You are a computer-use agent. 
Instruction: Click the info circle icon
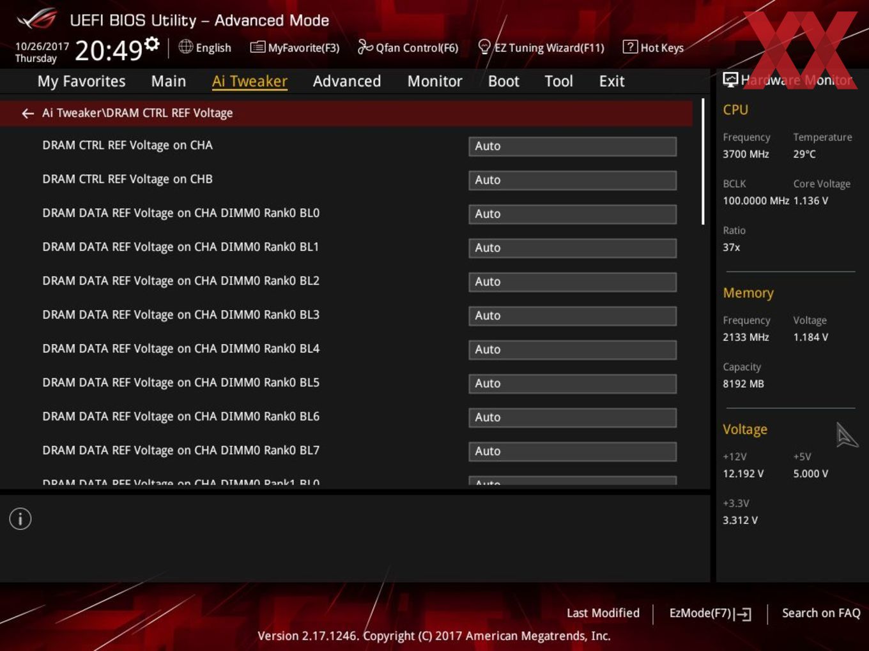(20, 519)
